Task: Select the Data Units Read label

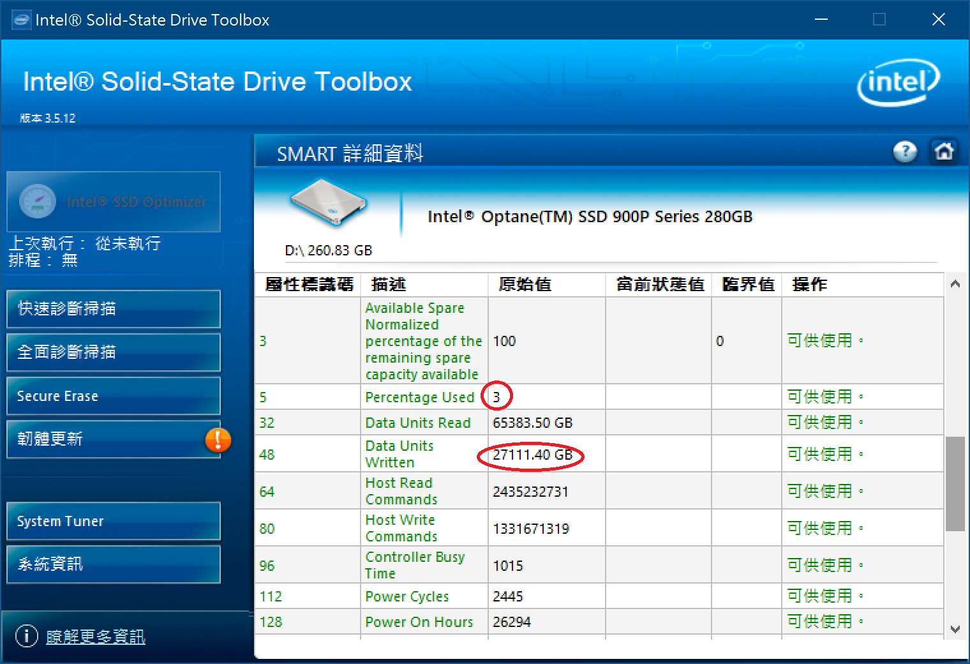Action: pyautogui.click(x=418, y=423)
